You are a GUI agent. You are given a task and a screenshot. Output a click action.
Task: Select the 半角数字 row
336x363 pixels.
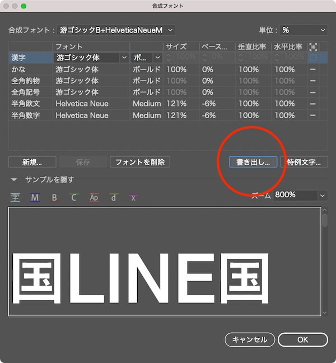pos(168,115)
